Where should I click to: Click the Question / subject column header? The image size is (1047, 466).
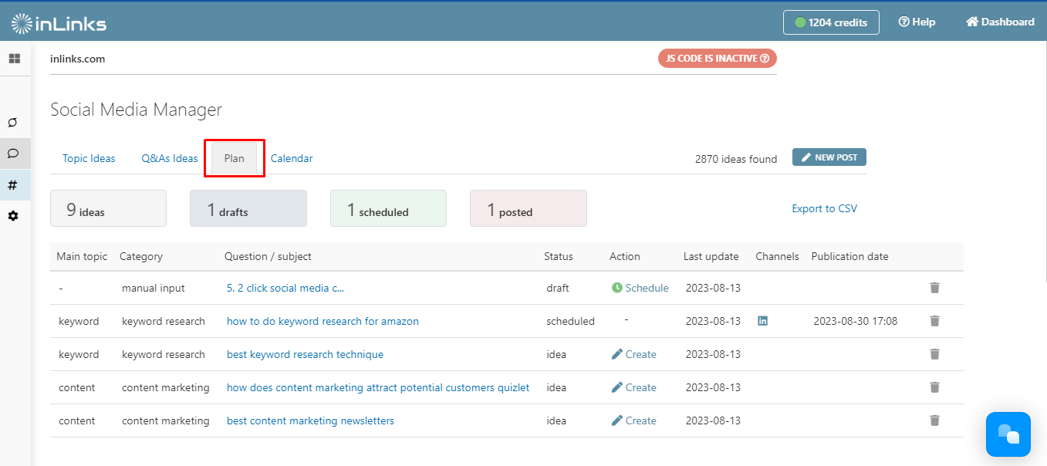tap(268, 256)
